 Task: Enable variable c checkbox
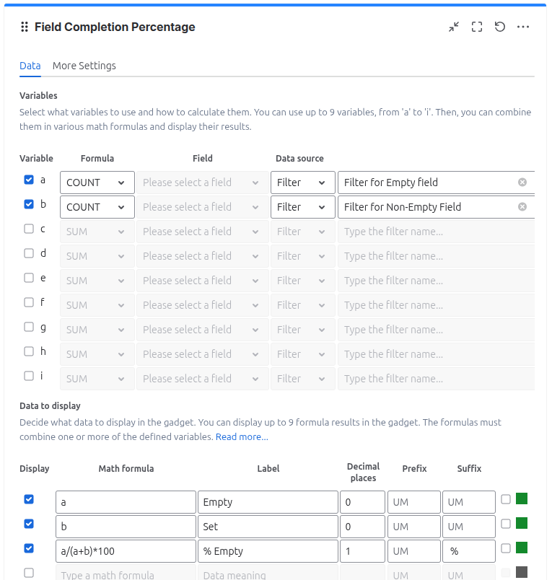pyautogui.click(x=29, y=229)
